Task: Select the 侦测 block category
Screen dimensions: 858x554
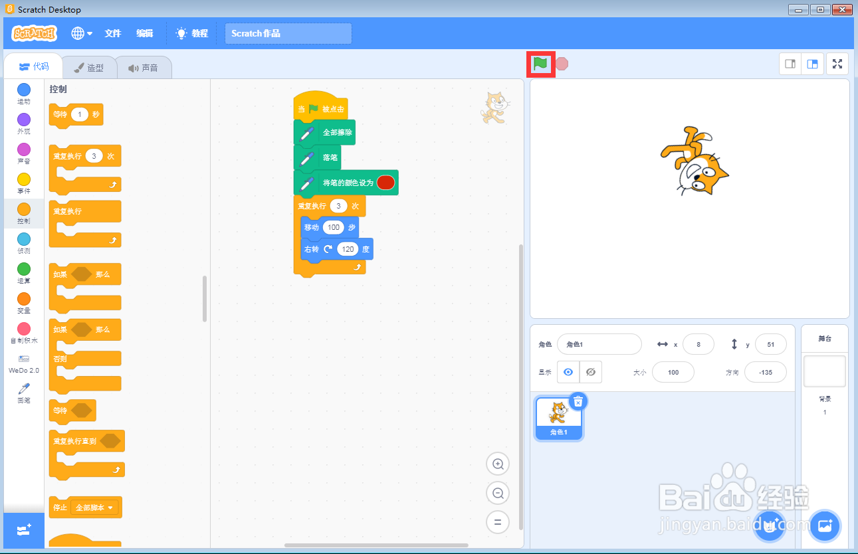Action: 24,243
